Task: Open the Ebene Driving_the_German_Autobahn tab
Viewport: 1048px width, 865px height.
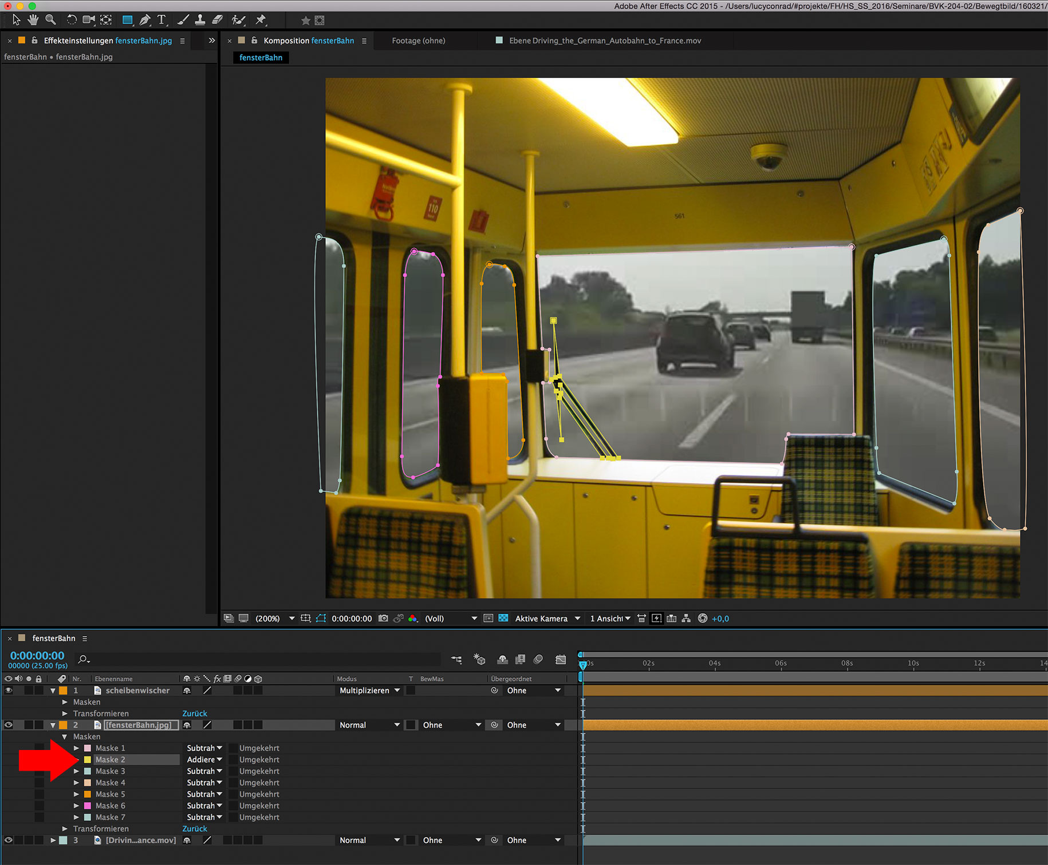Action: point(604,41)
